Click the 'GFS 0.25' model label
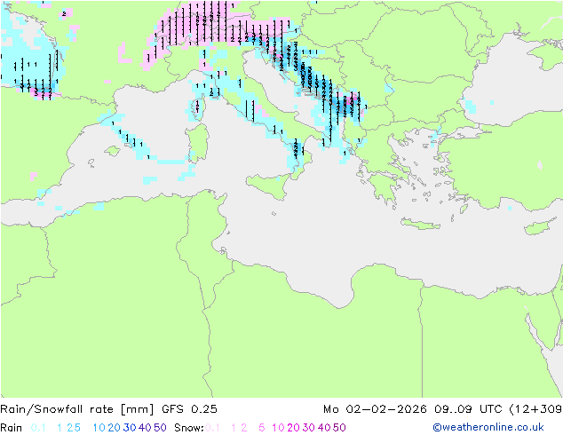 pos(189,409)
